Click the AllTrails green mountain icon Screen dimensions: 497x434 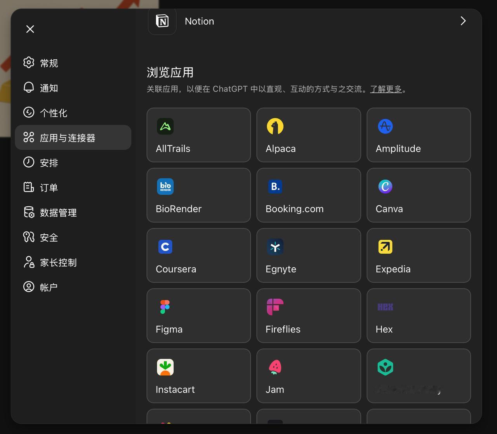point(165,126)
